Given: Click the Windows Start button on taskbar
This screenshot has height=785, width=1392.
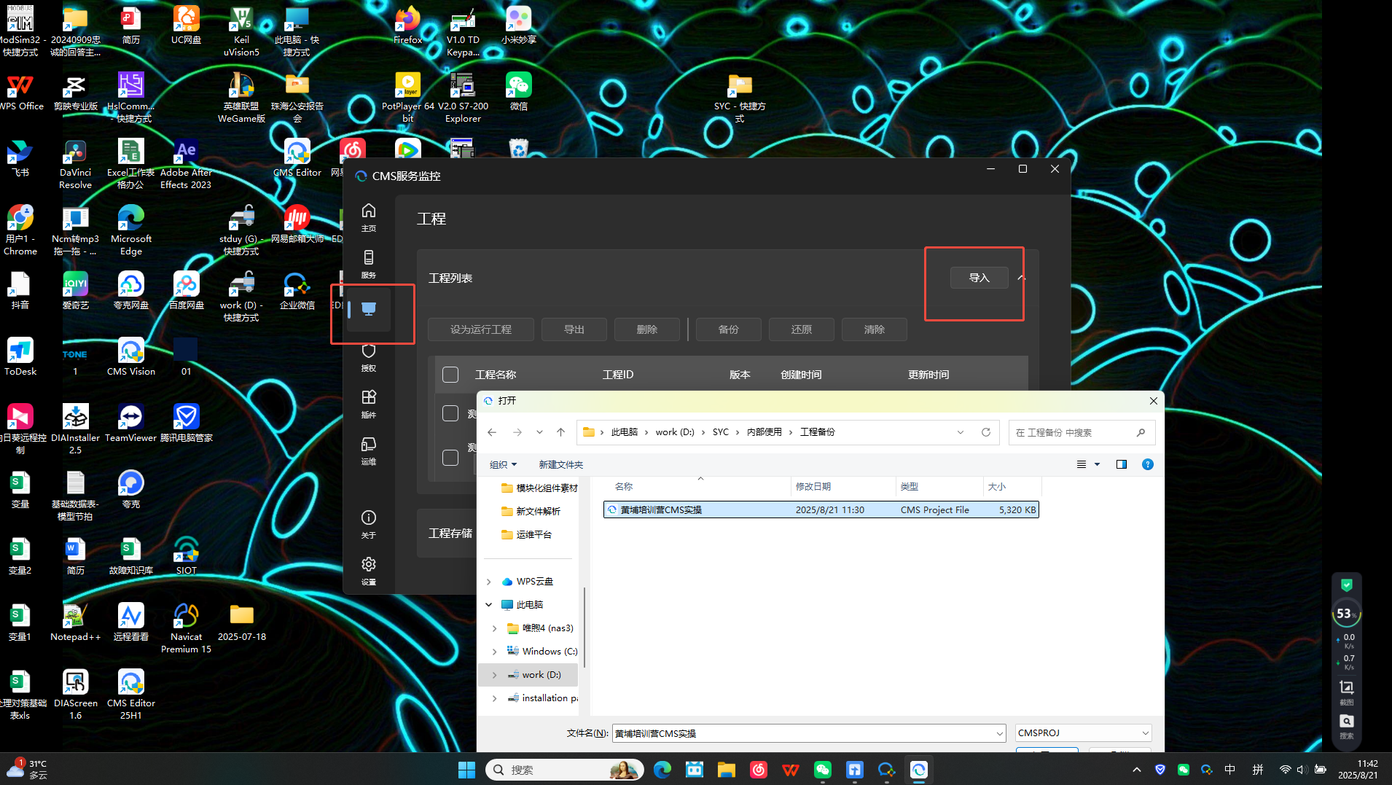Looking at the screenshot, I should (466, 770).
